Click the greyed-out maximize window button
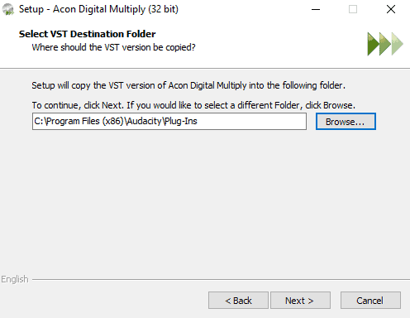This screenshot has width=410, height=318. click(353, 9)
